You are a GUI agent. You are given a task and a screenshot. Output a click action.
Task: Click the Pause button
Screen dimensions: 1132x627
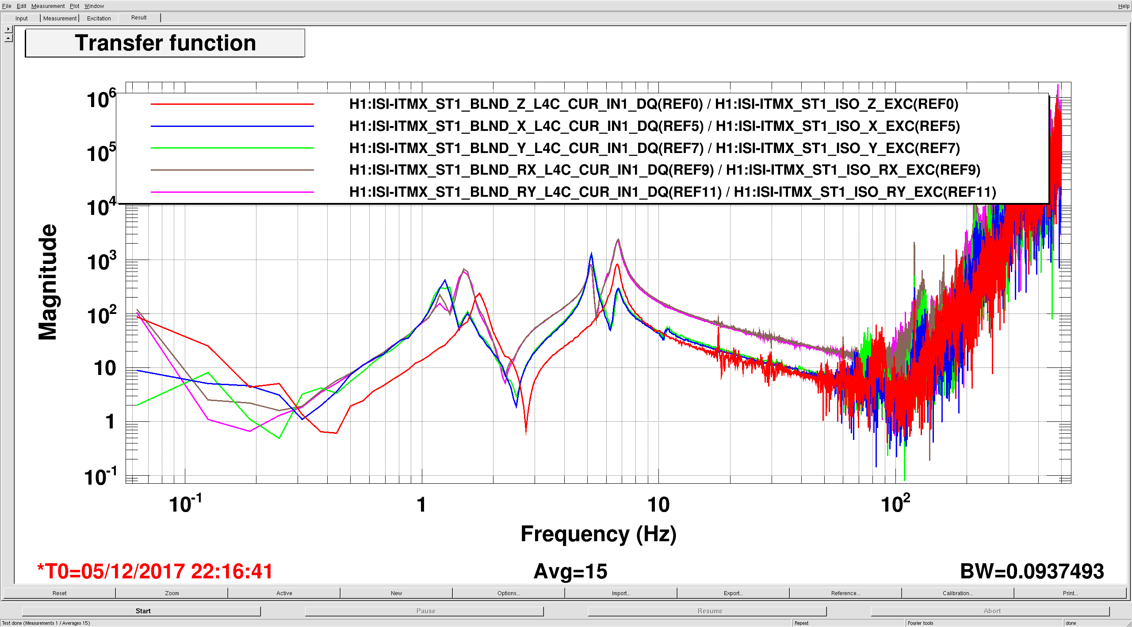424,611
